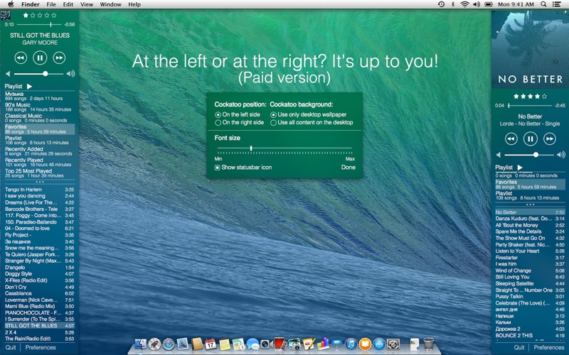
Task: Select the '90's Music' playlist
Action: [40, 107]
